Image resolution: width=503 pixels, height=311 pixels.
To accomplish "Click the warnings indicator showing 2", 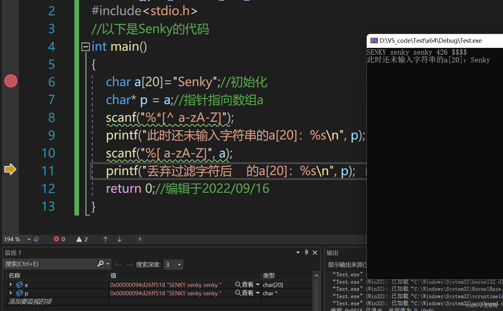I will coord(82,239).
